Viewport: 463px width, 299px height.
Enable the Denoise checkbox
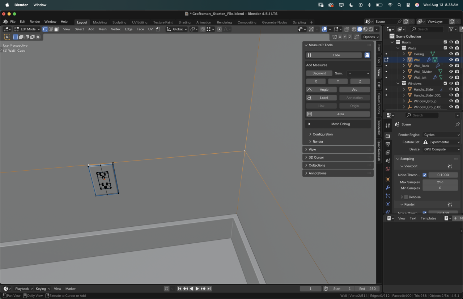point(406,197)
